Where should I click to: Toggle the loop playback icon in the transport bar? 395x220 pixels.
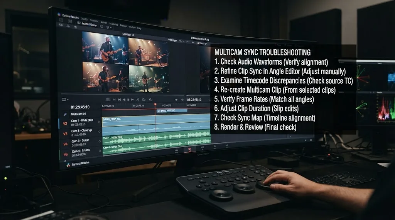151,100
